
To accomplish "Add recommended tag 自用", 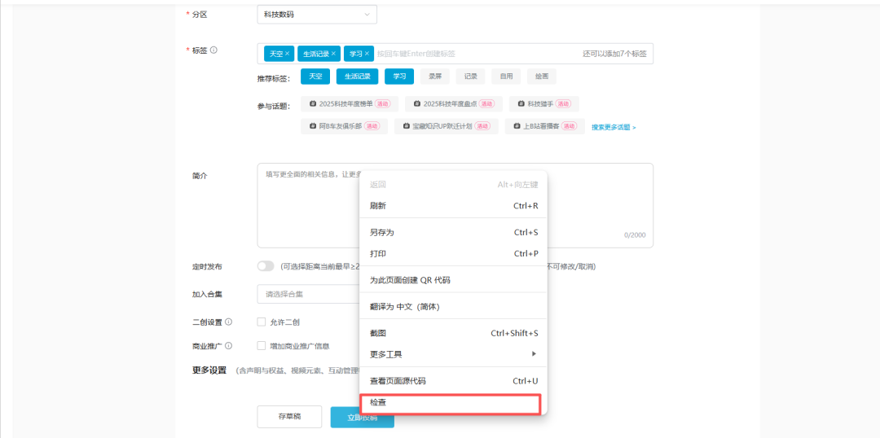I will coord(506,77).
